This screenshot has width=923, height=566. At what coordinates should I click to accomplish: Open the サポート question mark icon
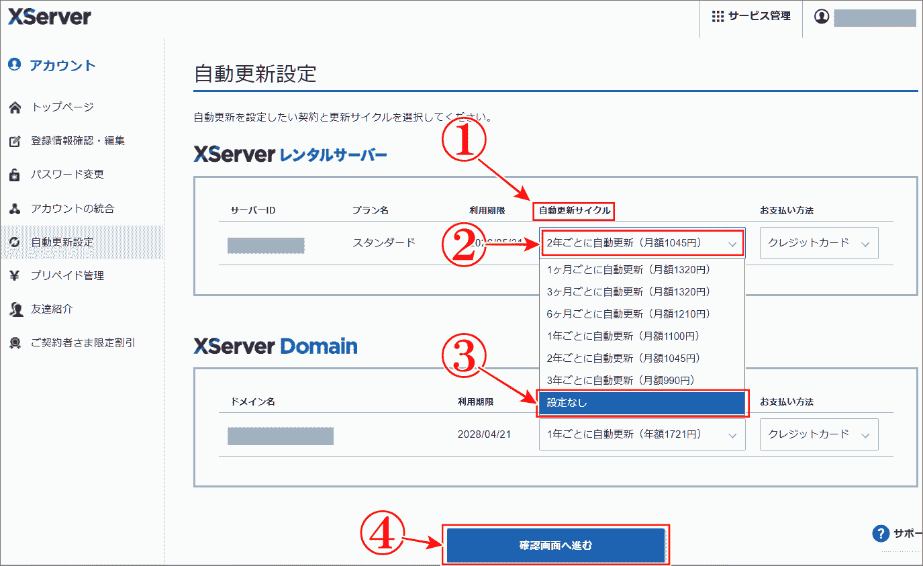coord(880,533)
